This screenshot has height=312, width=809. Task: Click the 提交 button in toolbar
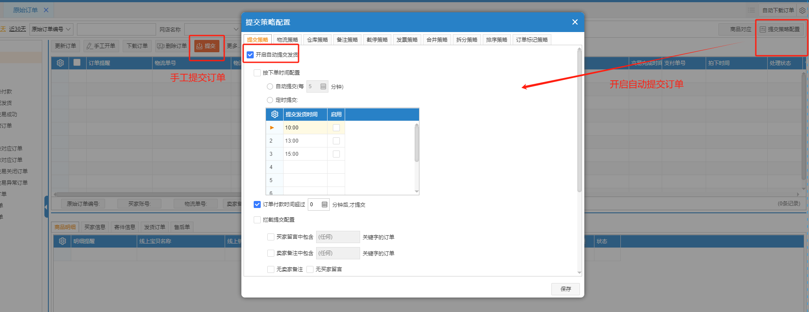(x=207, y=46)
